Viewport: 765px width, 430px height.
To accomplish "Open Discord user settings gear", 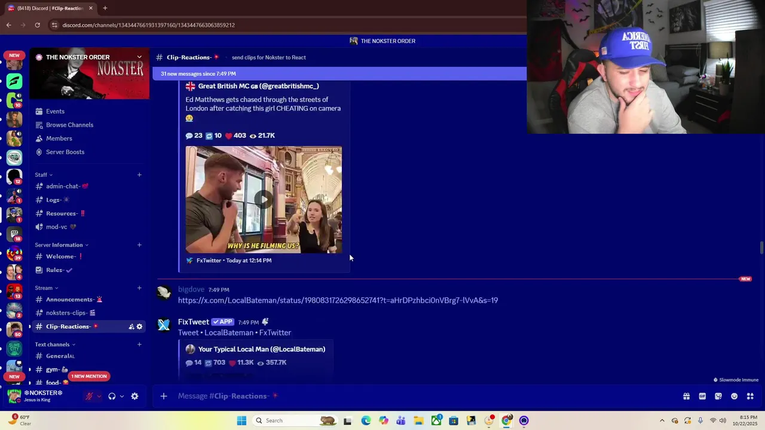I will [x=134, y=396].
